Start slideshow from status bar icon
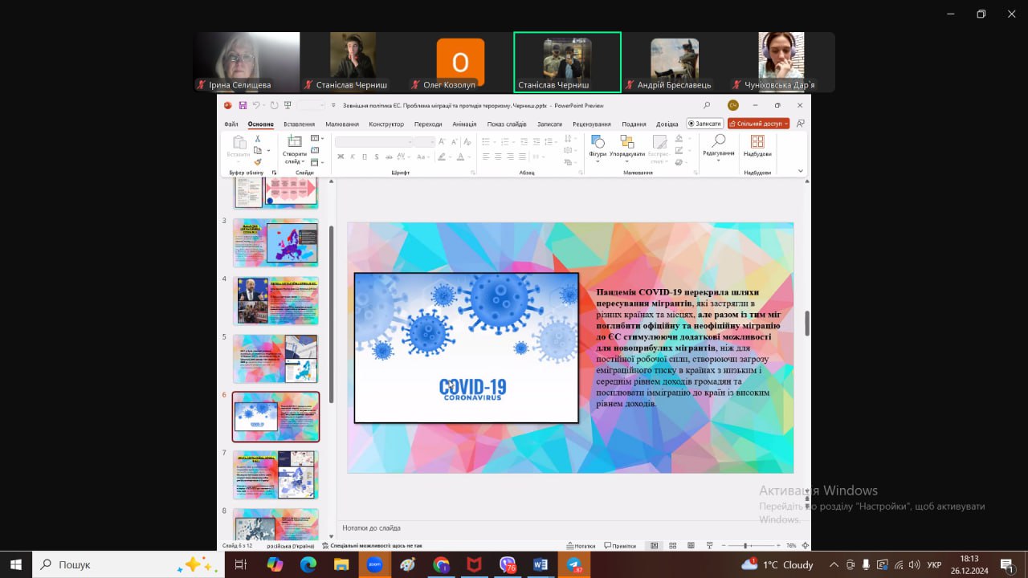The width and height of the screenshot is (1028, 578). pyautogui.click(x=710, y=546)
